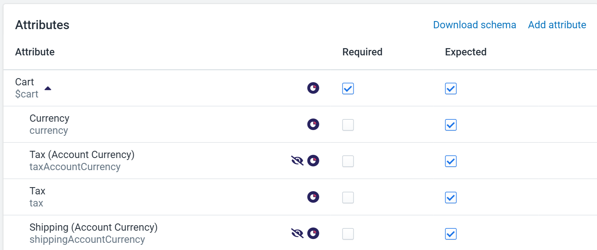Check Required for Shipping (Account Currency)

click(348, 234)
